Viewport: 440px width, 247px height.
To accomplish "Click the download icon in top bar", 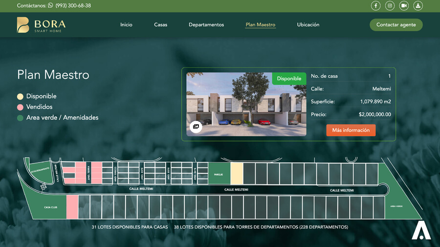I will [x=418, y=6].
